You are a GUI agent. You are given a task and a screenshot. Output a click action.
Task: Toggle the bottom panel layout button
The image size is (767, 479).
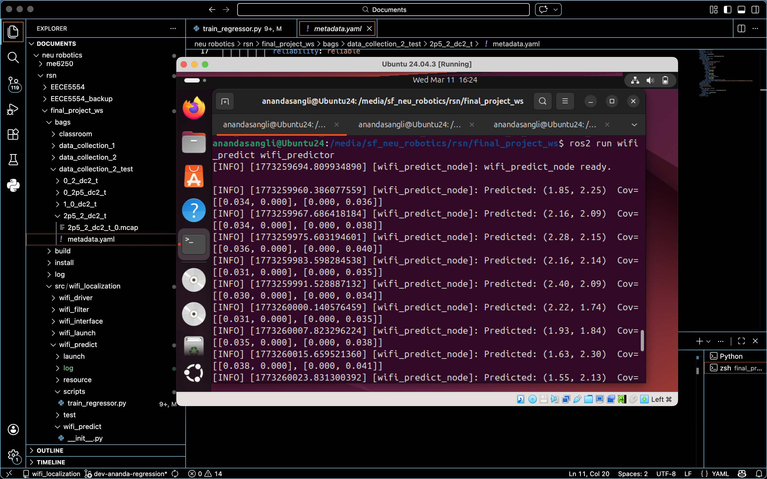[x=741, y=10]
